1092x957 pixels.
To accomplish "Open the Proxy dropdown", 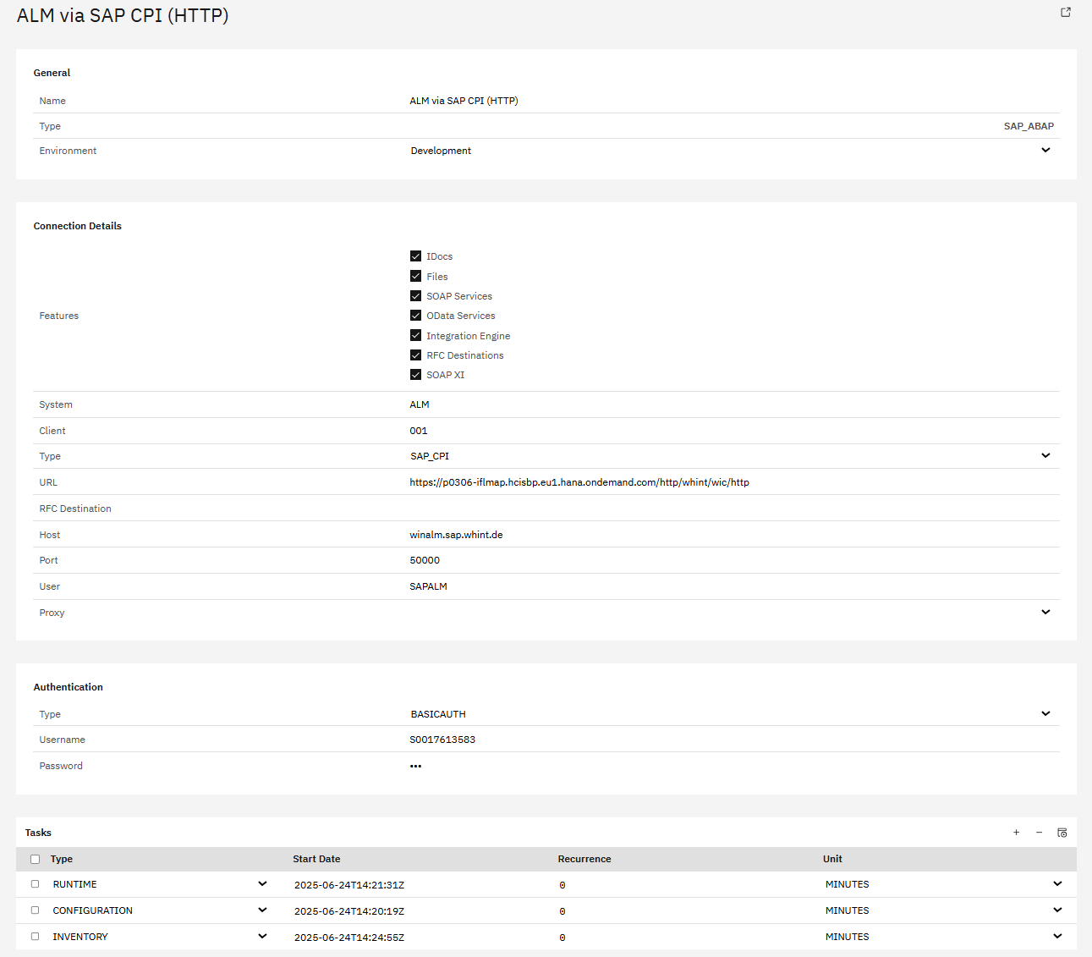I will 1045,613.
